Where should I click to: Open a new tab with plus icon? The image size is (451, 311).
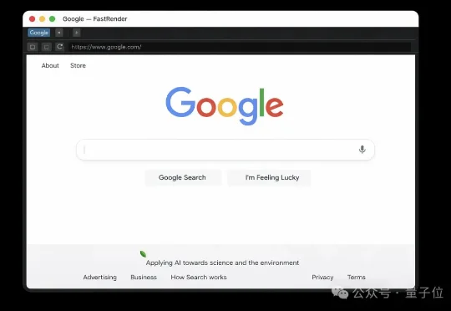(x=77, y=33)
